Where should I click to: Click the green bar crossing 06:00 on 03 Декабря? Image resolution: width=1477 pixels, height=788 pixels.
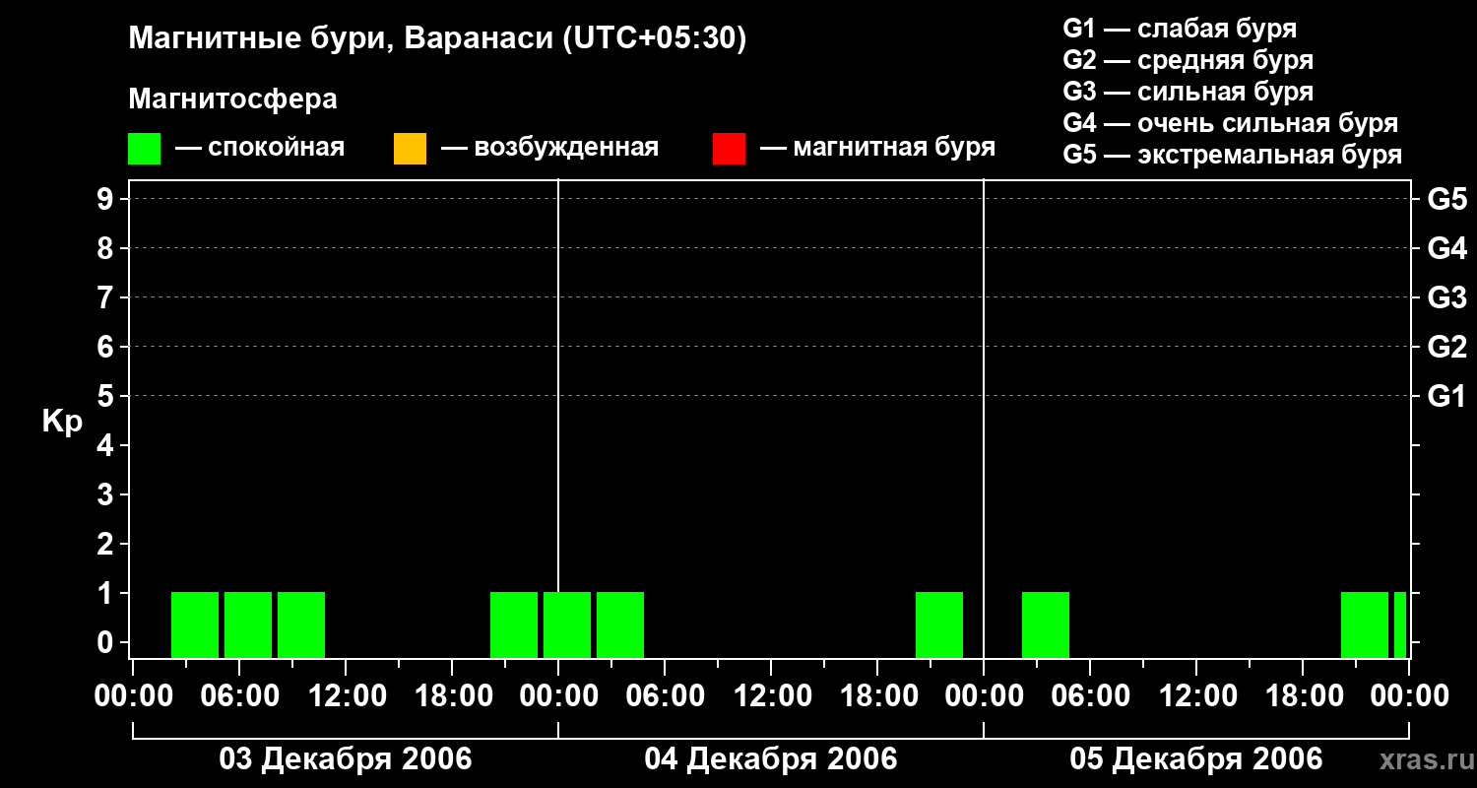[248, 624]
